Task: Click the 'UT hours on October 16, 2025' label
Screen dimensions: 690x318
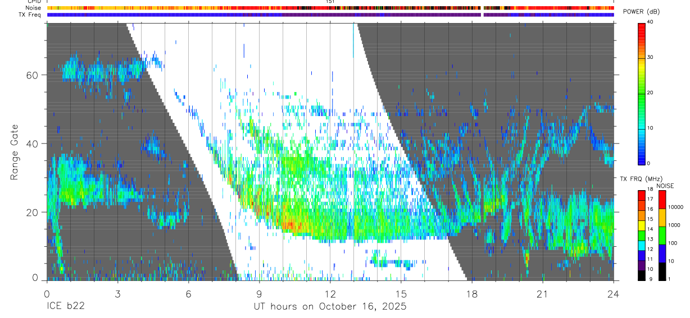Action: coord(329,307)
